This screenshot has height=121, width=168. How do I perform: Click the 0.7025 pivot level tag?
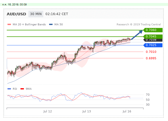[x=153, y=45]
